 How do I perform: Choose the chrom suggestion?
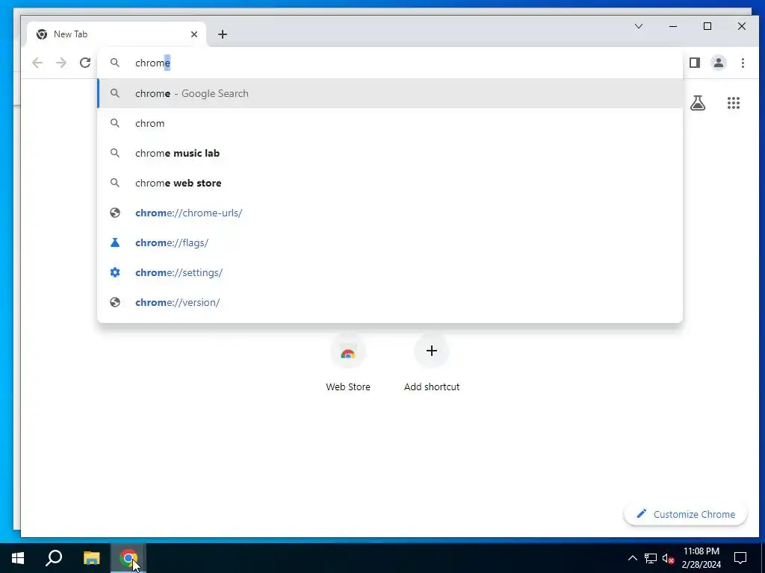click(x=389, y=123)
